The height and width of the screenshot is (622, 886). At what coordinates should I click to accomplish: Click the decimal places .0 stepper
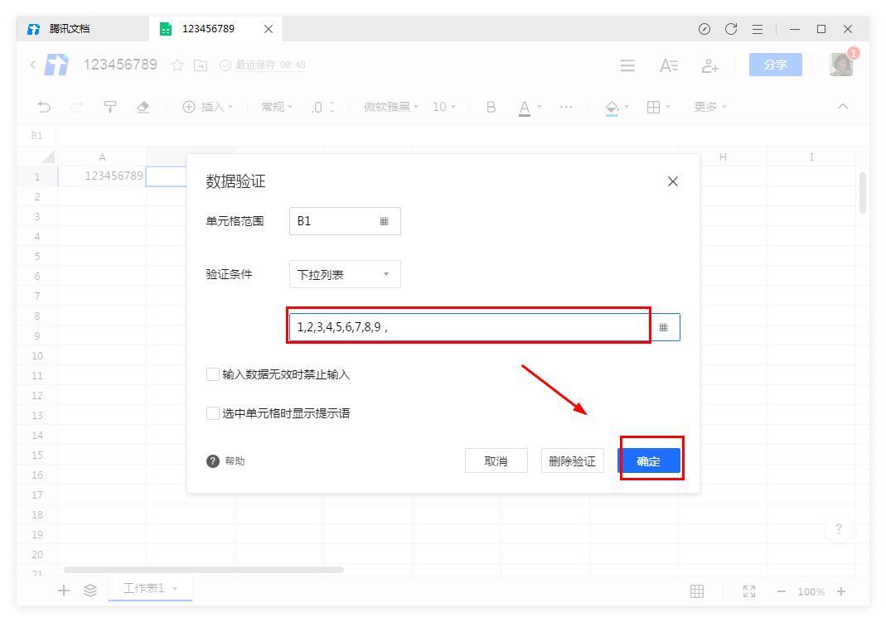tap(322, 107)
